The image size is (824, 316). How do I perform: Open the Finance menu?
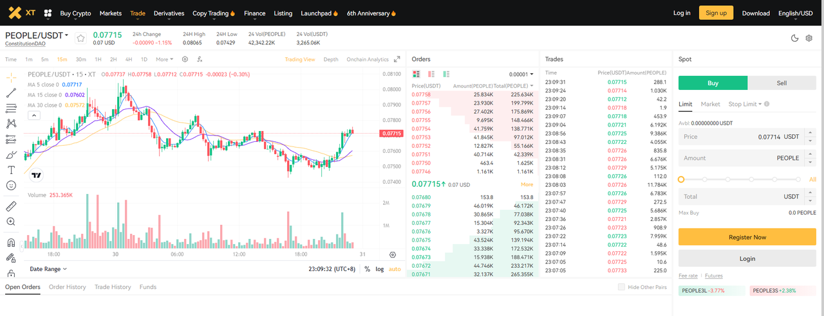[254, 13]
